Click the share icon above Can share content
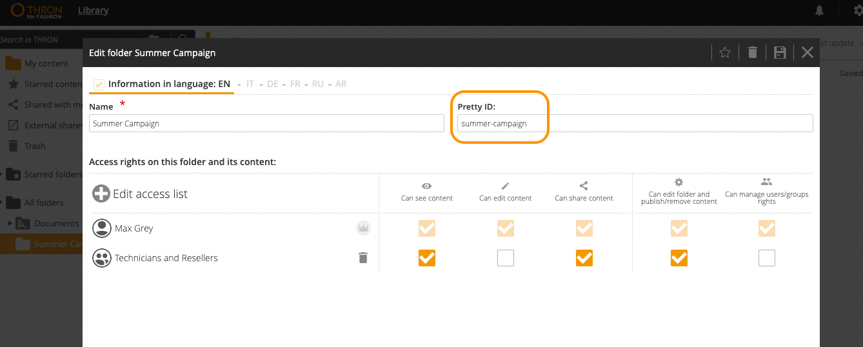The width and height of the screenshot is (863, 347). tap(584, 185)
